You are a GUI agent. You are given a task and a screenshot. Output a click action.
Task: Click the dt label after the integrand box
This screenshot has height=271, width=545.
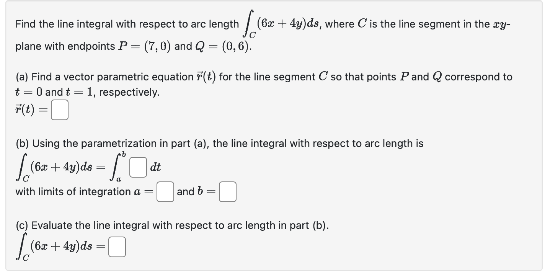click(156, 167)
